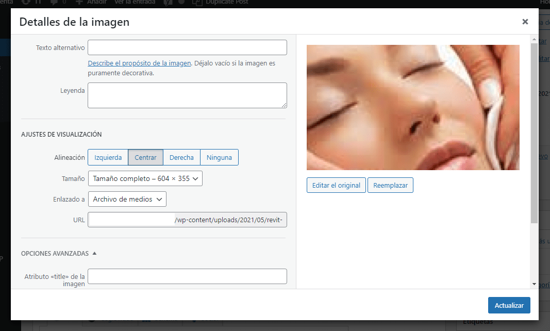Viewport: 550px width, 331px height.
Task: Click the updates icon in admin bar
Action: point(26,3)
